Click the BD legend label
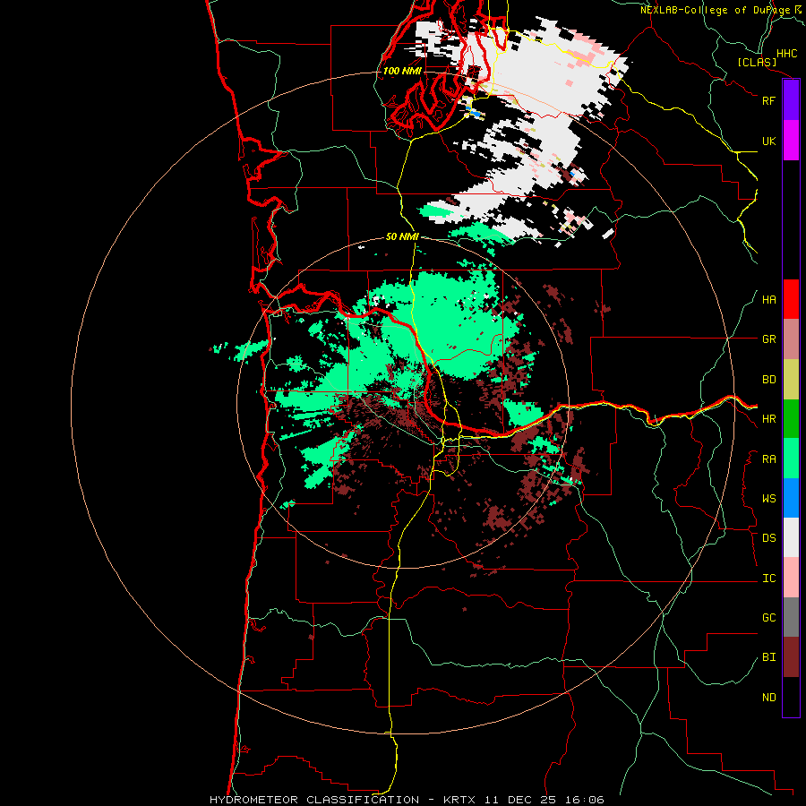The image size is (806, 806). [768, 380]
